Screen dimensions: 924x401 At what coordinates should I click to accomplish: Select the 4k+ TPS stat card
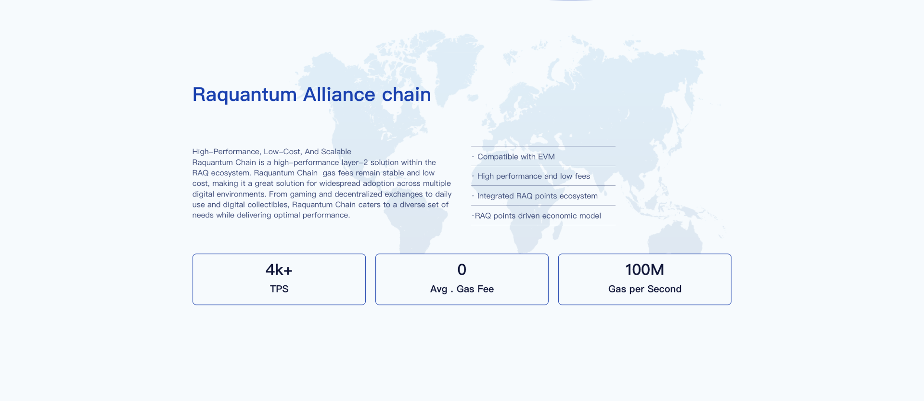(279, 279)
